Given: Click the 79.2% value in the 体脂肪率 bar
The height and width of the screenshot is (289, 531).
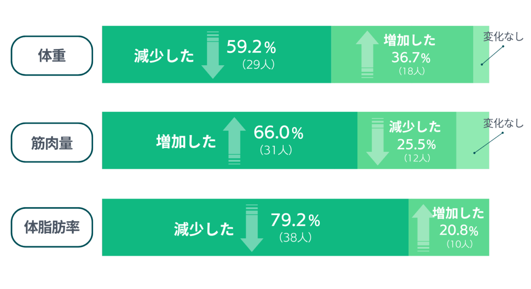Looking at the screenshot, I should pyautogui.click(x=295, y=220).
